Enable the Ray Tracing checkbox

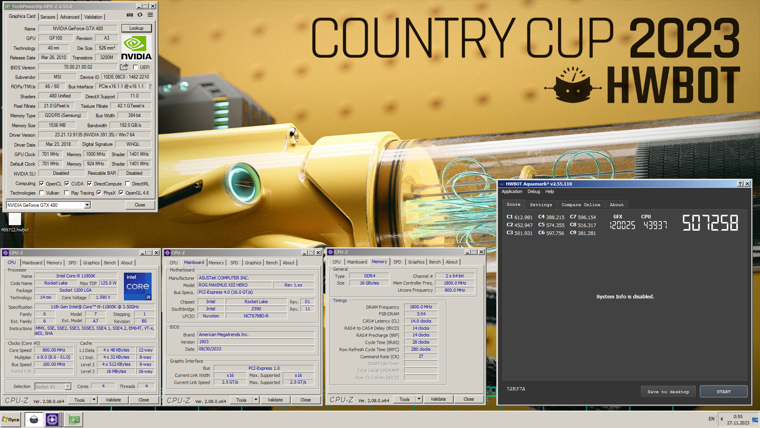(66, 193)
